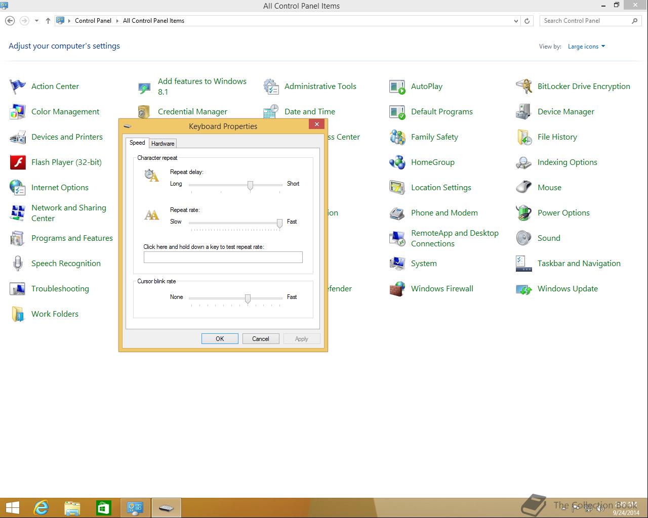Click the Flash Player icon

pyautogui.click(x=18, y=162)
